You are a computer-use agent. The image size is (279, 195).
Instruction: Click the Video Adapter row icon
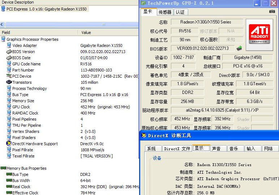pos(9,45)
